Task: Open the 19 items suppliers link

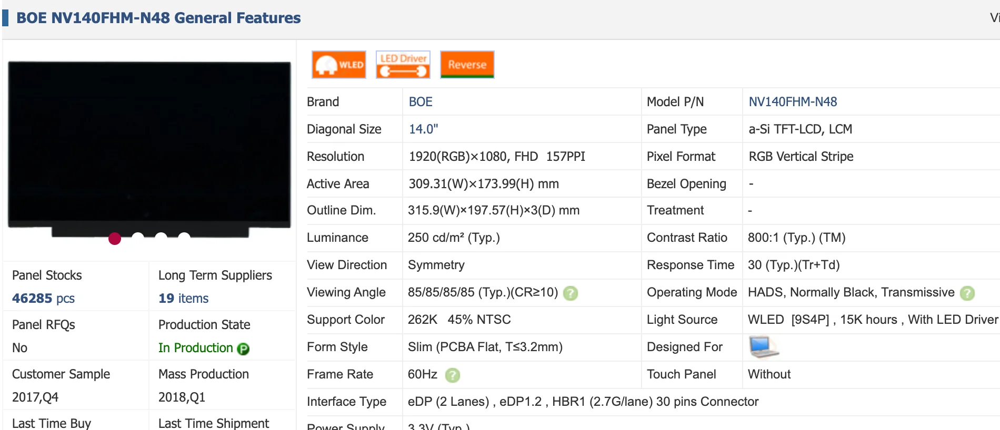Action: point(184,299)
